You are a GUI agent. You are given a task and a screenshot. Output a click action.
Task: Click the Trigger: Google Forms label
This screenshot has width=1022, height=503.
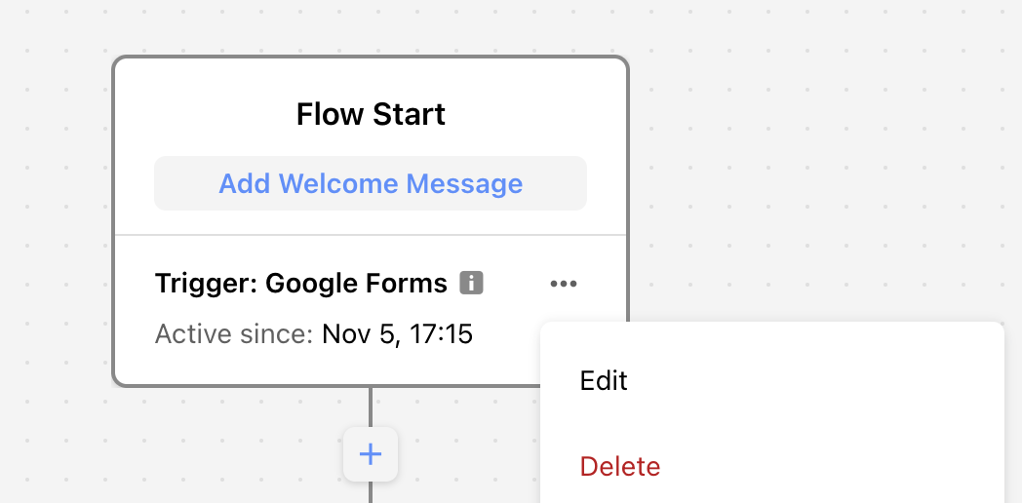[x=301, y=284]
